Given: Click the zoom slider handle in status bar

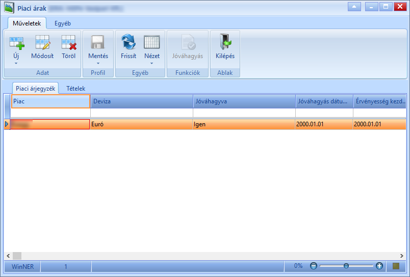Looking at the screenshot, I should (346, 266).
